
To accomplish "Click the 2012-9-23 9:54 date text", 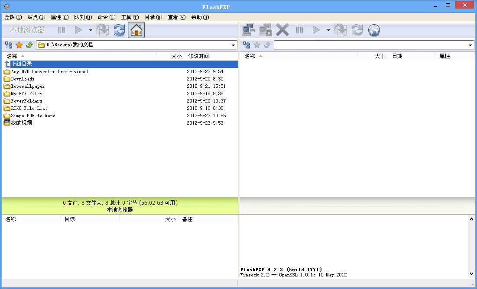I will click(x=205, y=72).
